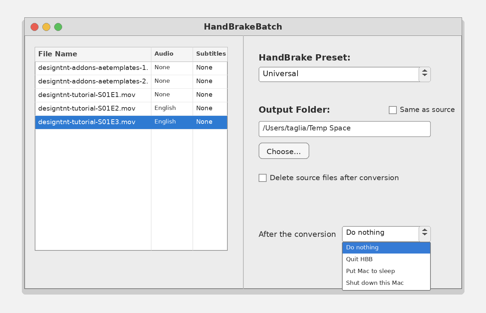
Task: Minimize the HandBrakeBatch window
Action: (x=46, y=27)
